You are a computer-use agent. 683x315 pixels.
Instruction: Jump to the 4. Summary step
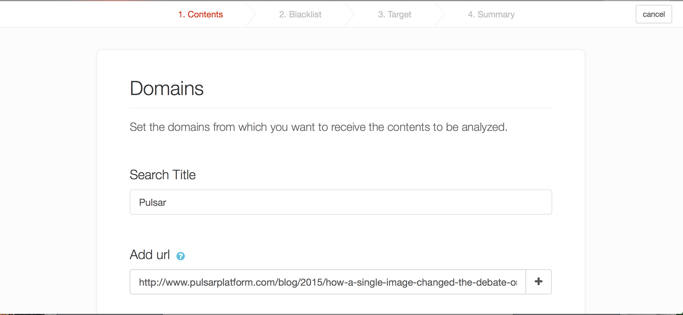tap(491, 14)
